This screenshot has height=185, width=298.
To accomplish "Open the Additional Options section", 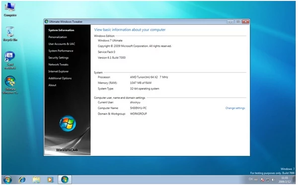I will [x=60, y=78].
